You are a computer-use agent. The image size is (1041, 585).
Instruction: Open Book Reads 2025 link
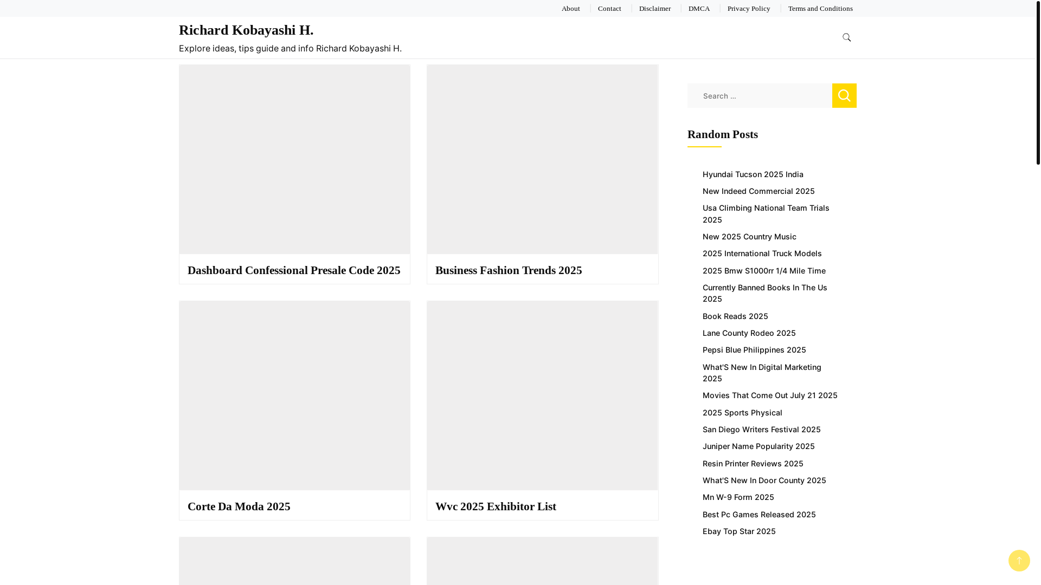[x=735, y=316]
